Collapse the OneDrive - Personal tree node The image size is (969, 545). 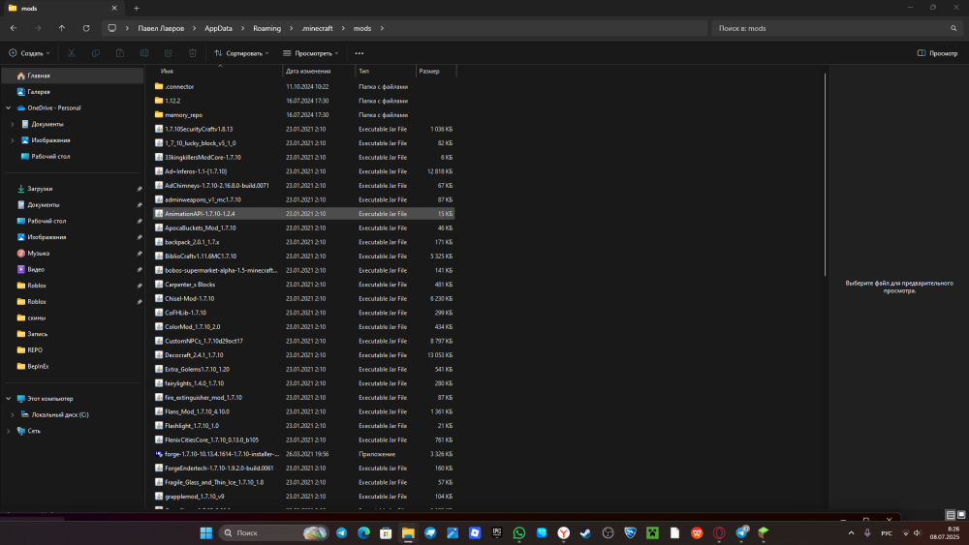[9, 108]
